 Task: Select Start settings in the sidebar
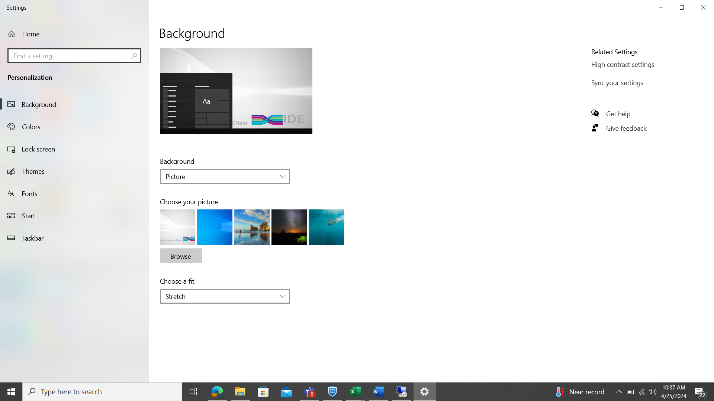pos(29,216)
